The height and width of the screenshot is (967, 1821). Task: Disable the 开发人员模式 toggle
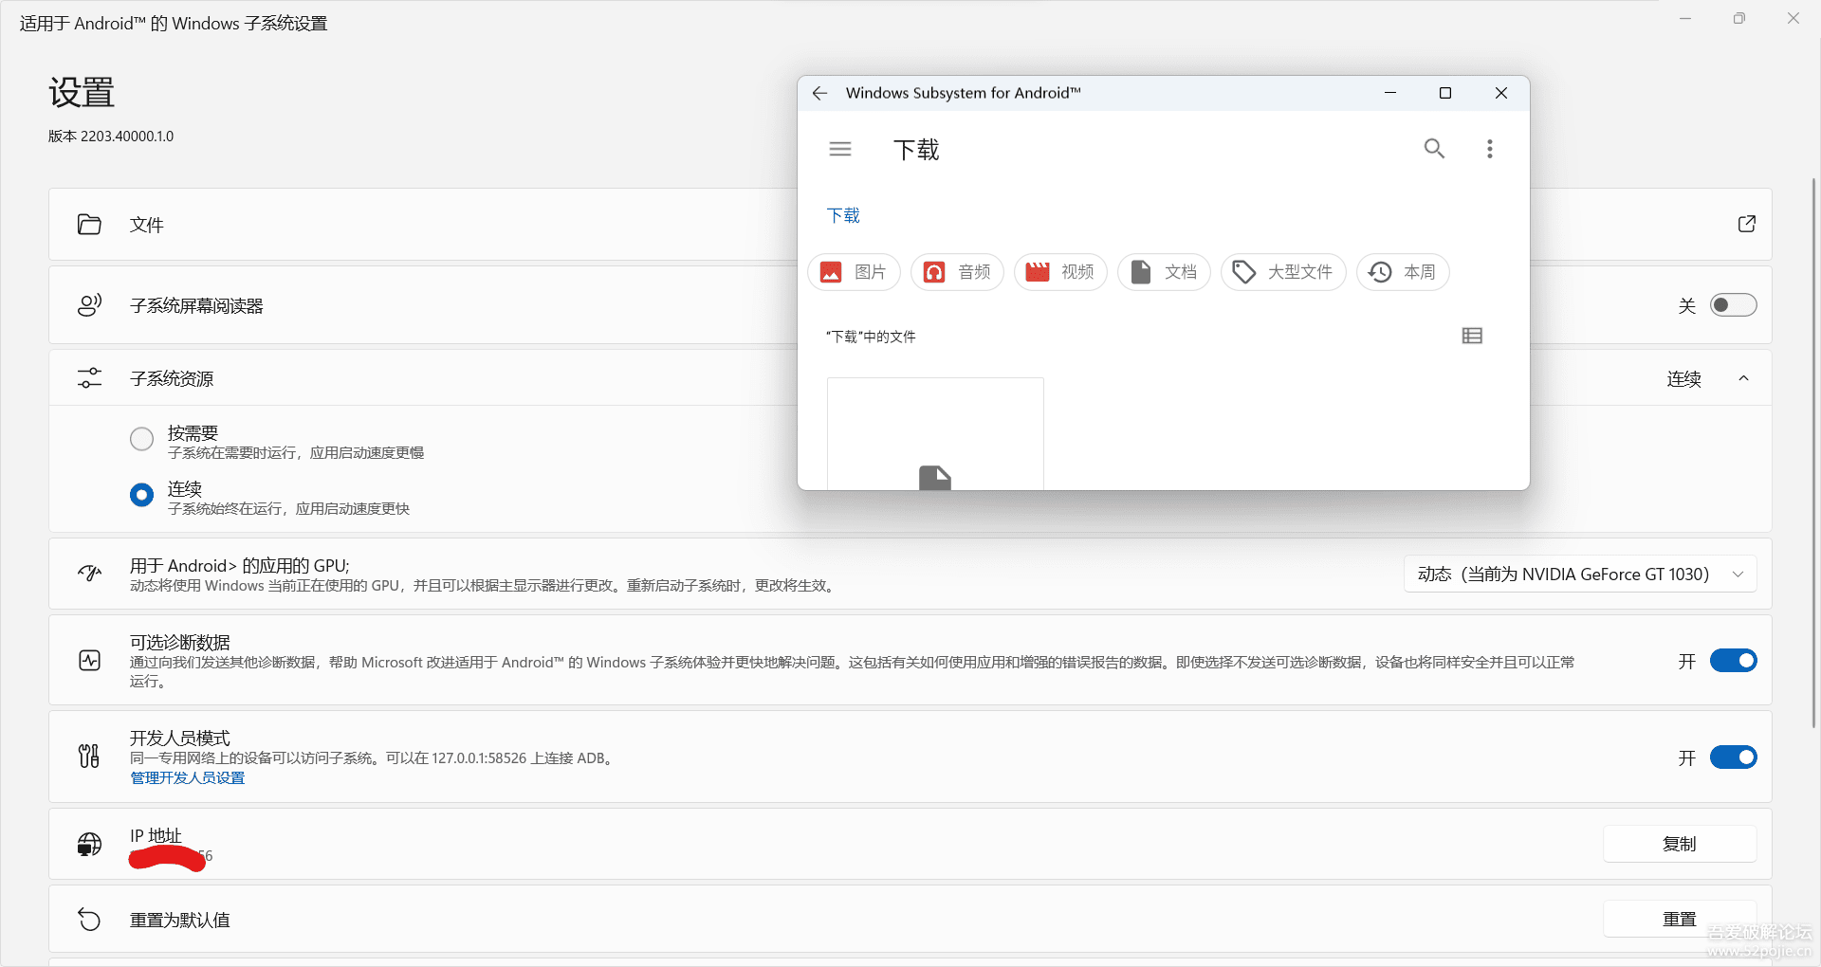pos(1733,757)
